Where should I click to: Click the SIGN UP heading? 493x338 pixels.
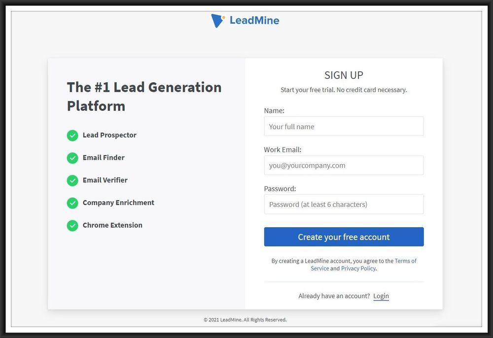tap(344, 75)
